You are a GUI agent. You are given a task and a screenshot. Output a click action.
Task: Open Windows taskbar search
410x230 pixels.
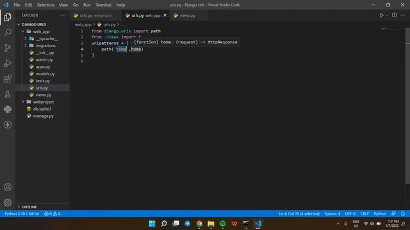pyautogui.click(x=164, y=224)
